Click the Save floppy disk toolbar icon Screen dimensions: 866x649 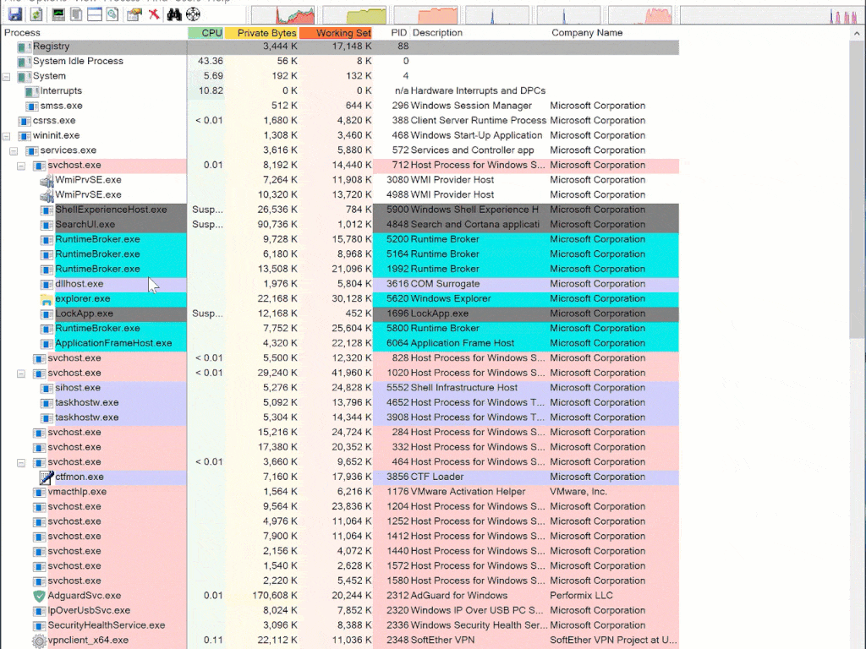click(15, 14)
